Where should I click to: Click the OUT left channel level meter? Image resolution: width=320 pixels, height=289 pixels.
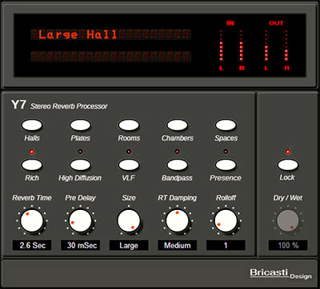[x=266, y=46]
